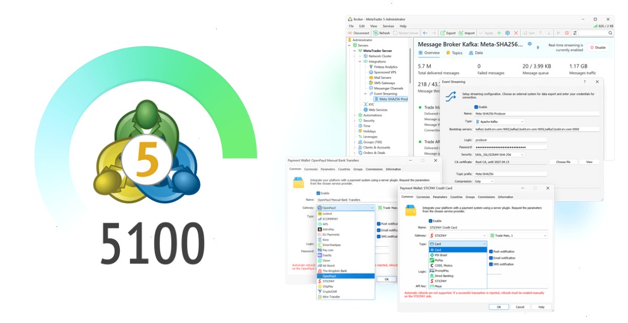Open the Compression Gzip dropdown

(484, 181)
